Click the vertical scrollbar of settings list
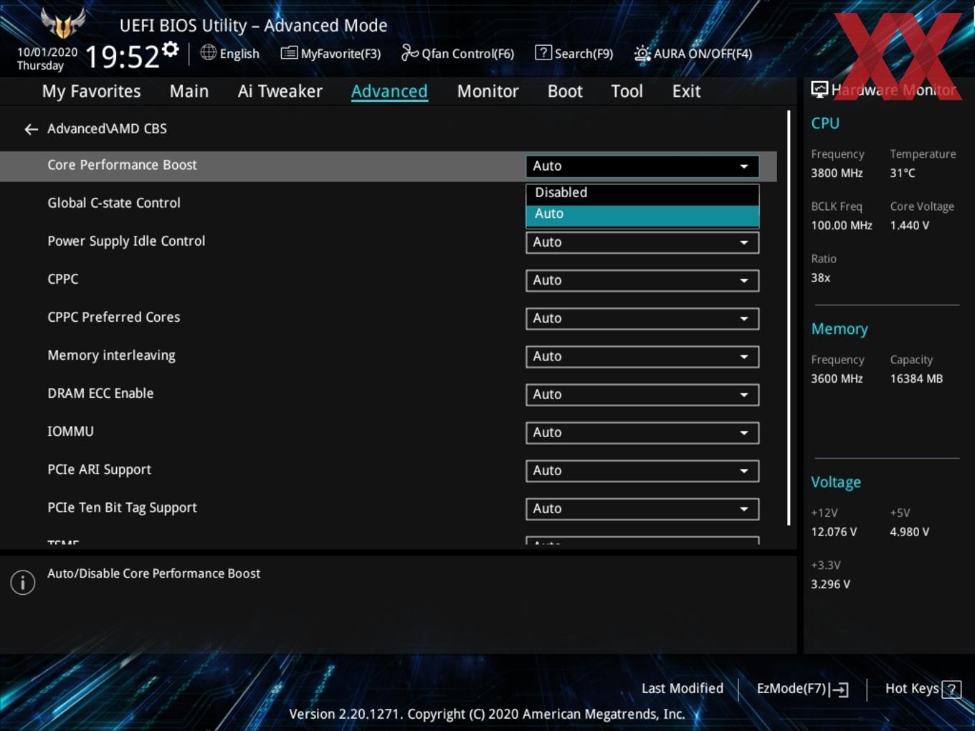This screenshot has height=731, width=975. coord(789,317)
